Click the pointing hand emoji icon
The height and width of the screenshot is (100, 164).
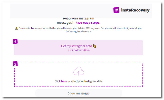click(94, 46)
